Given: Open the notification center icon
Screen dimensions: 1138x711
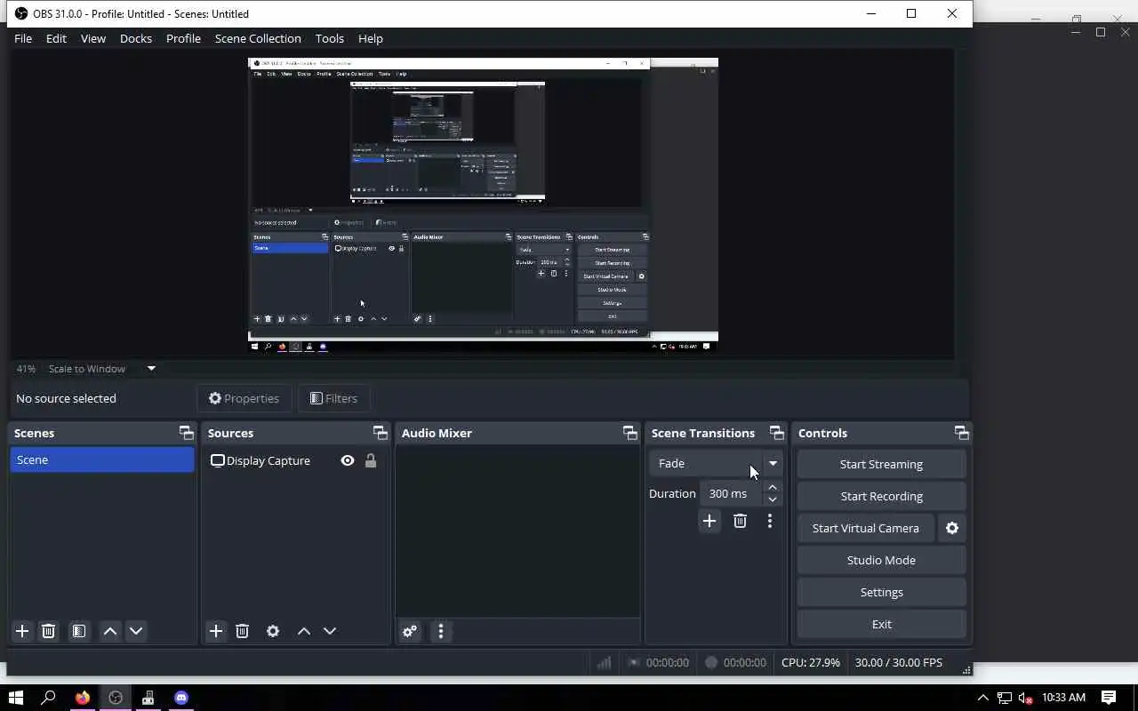Looking at the screenshot, I should [1109, 698].
